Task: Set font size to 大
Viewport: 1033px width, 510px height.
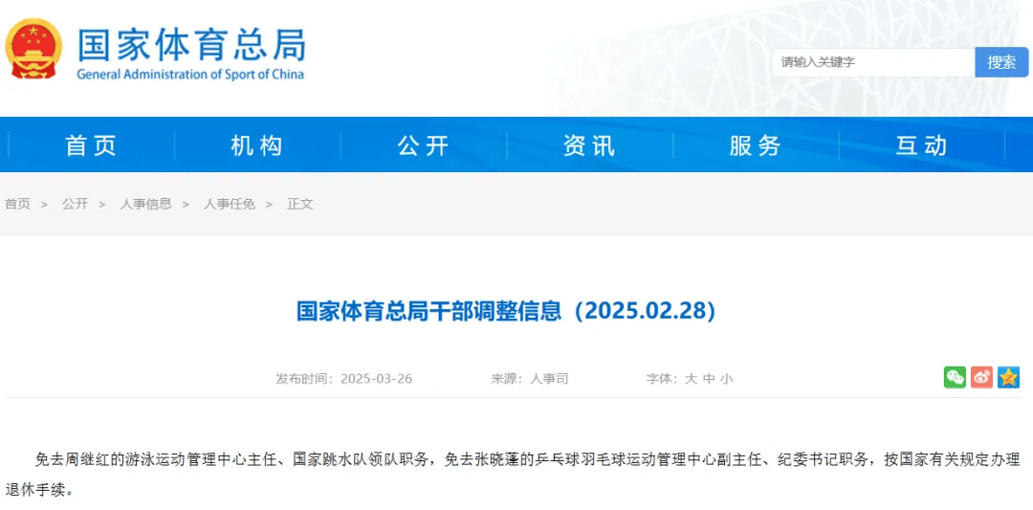Action: point(691,379)
